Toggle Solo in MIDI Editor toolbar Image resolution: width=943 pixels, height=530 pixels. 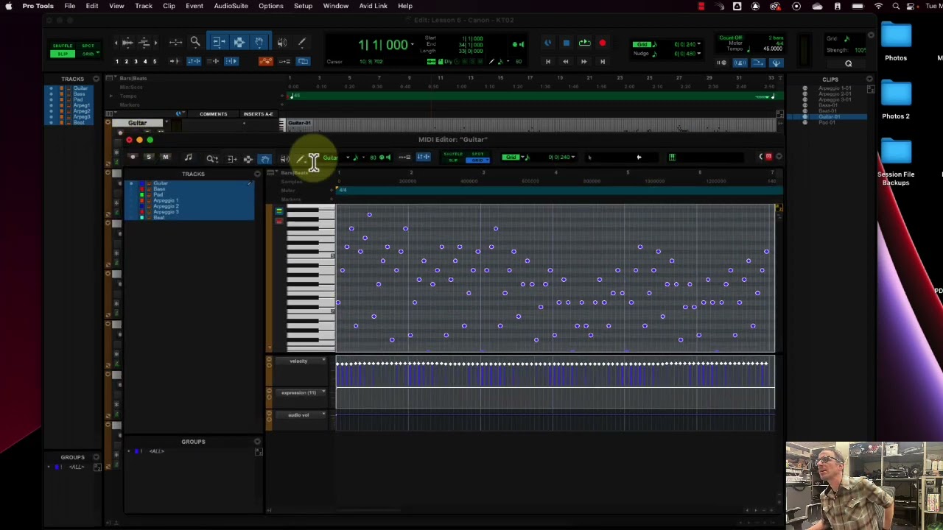(x=149, y=158)
